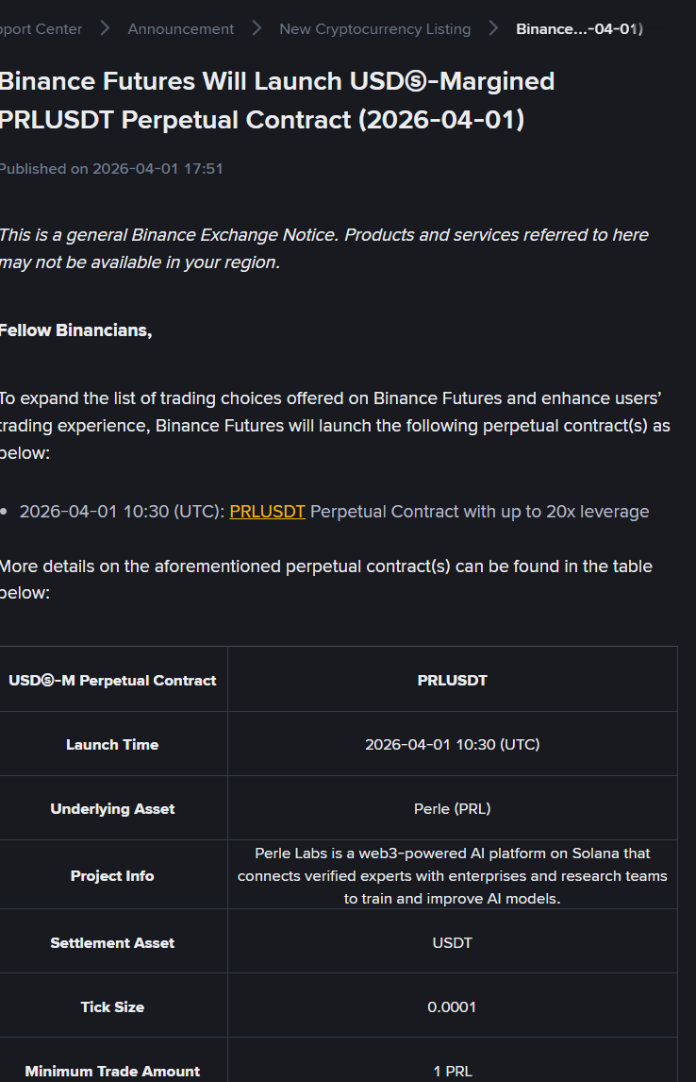
Task: Click the Published on date text
Action: tap(110, 169)
